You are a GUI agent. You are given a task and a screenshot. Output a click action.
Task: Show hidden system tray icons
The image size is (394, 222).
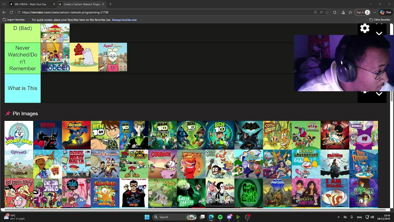point(338,217)
